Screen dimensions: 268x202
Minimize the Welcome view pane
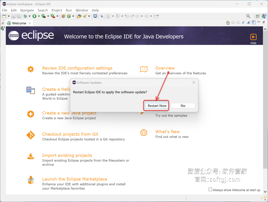click(x=259, y=22)
